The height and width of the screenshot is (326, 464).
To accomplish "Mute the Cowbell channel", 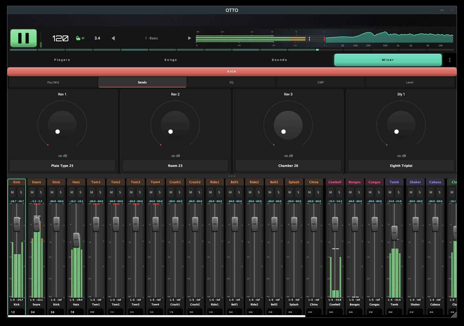I will point(330,192).
